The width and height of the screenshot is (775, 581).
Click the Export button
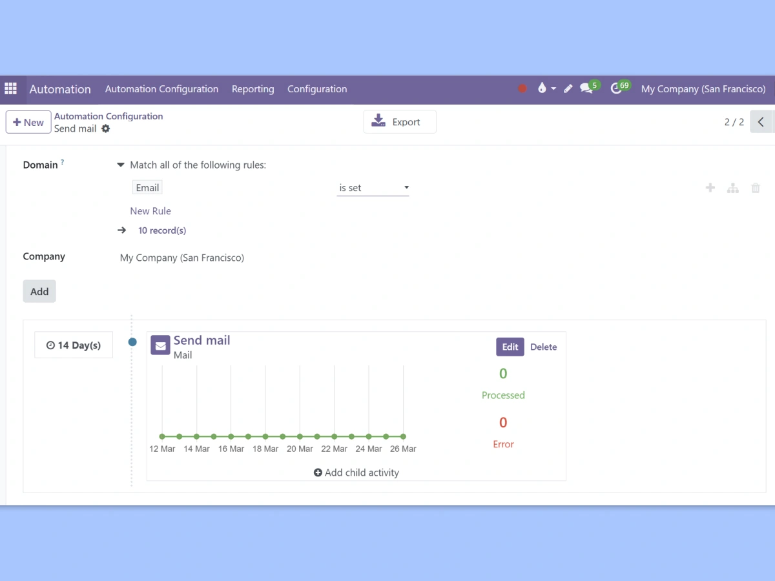(x=399, y=122)
